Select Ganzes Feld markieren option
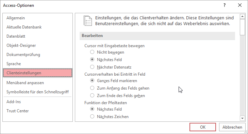This screenshot has width=248, height=134. coord(92,80)
